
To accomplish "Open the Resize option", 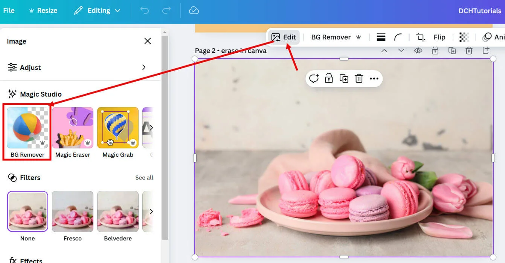I will (43, 11).
